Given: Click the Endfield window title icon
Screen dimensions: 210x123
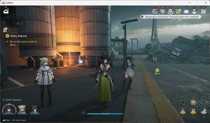Looking at the screenshot, I should 3,3.
